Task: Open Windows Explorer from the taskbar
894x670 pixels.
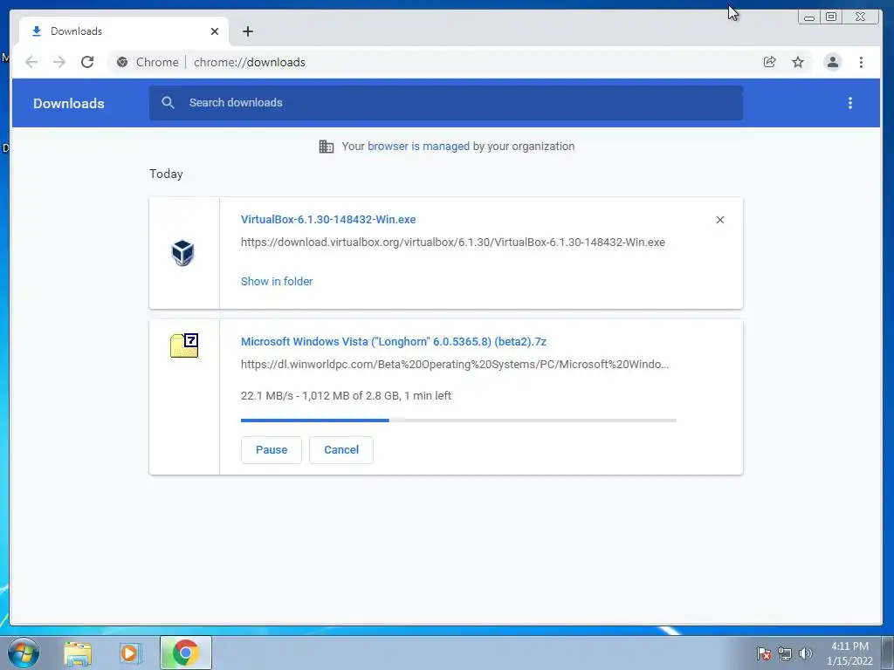Action: pos(78,653)
